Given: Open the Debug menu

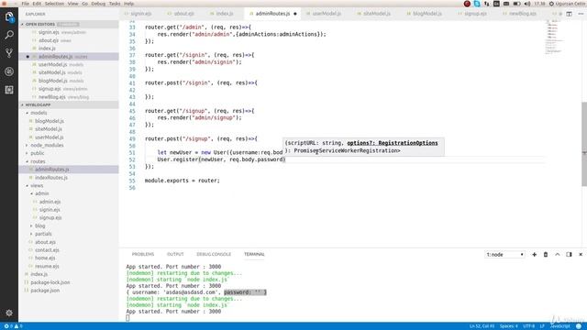Looking at the screenshot, I should (x=98, y=4).
